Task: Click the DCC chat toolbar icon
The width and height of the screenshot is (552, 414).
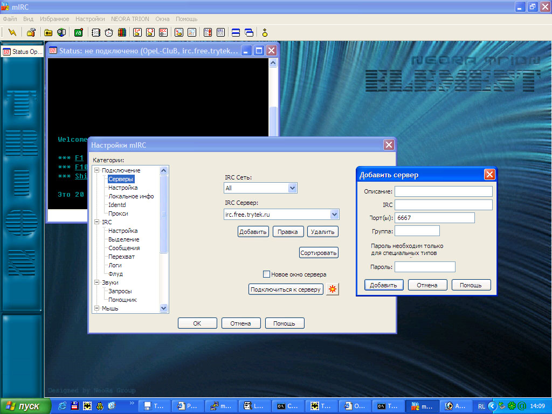Action: coord(150,33)
